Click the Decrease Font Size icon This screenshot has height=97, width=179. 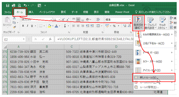(x=68, y=20)
